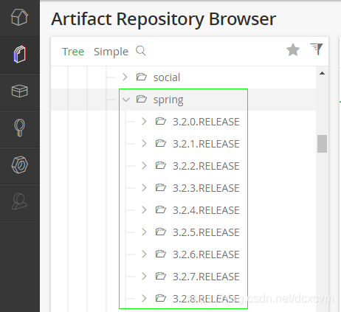Open the Builds box icon in the sidebar
The width and height of the screenshot is (341, 312).
tap(19, 91)
